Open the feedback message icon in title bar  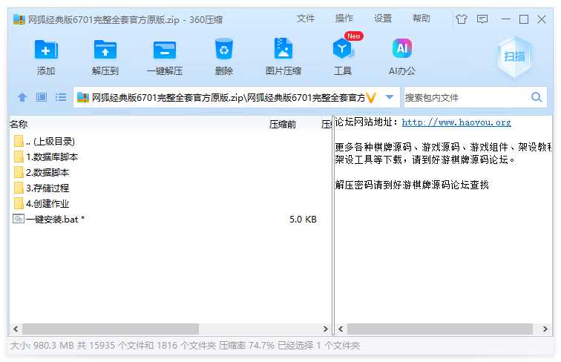[x=482, y=19]
